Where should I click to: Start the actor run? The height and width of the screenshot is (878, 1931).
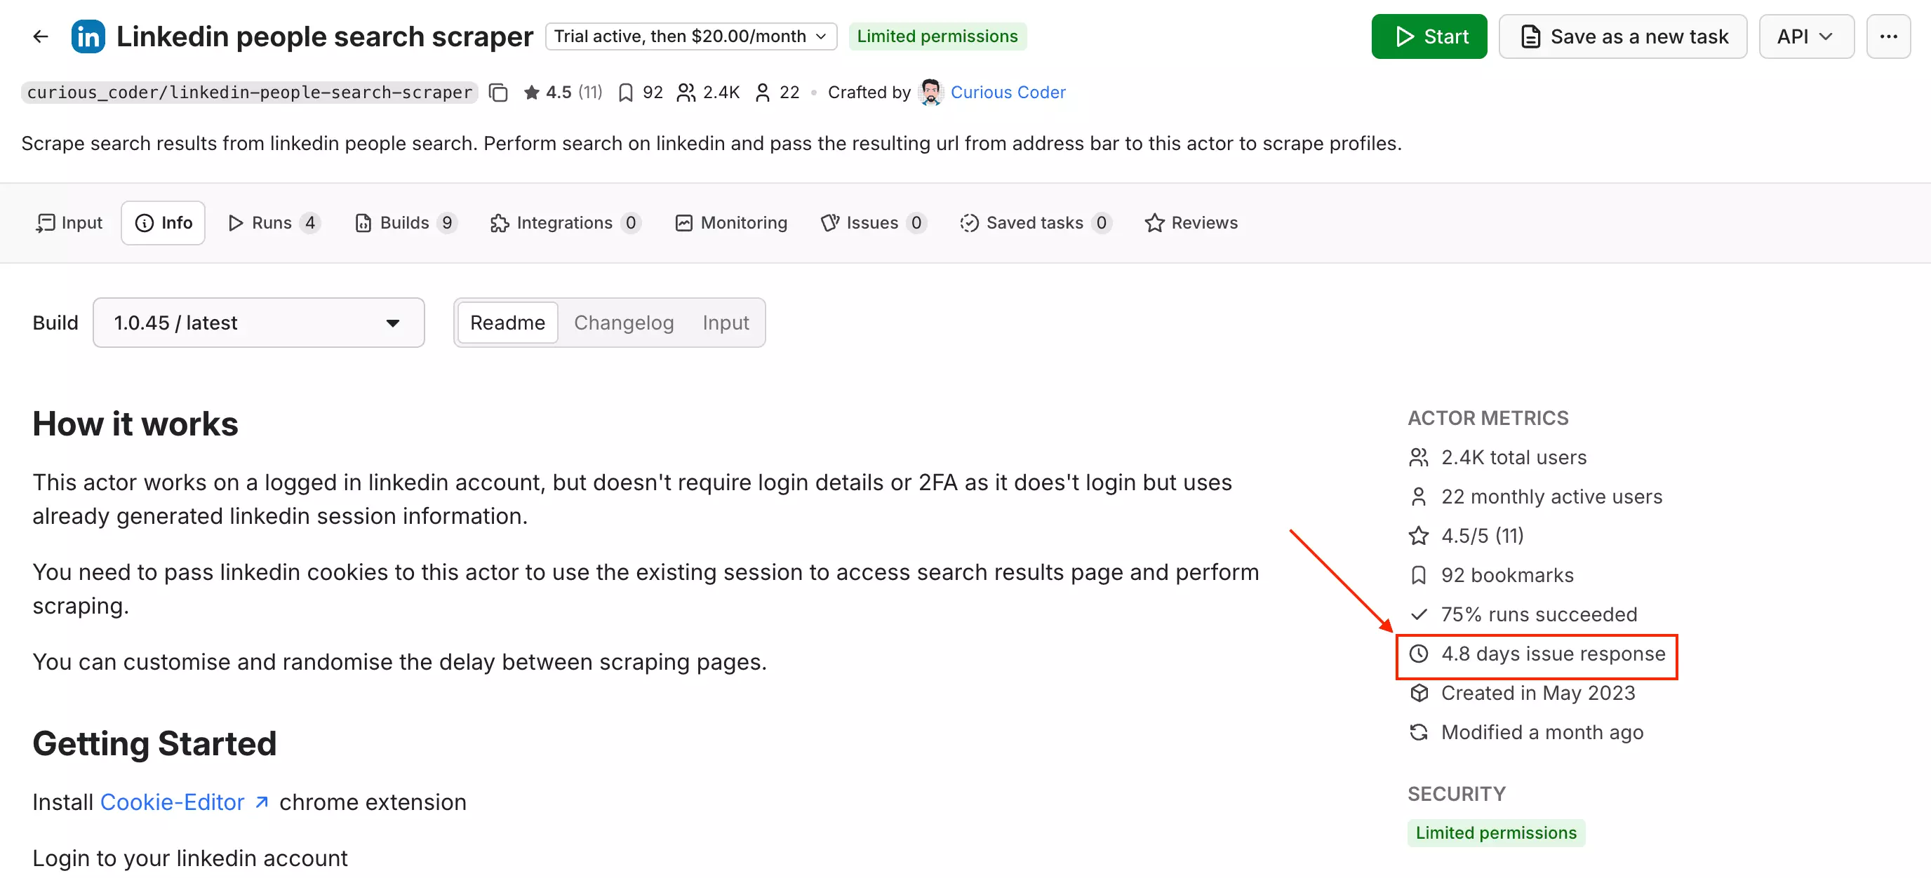point(1429,36)
